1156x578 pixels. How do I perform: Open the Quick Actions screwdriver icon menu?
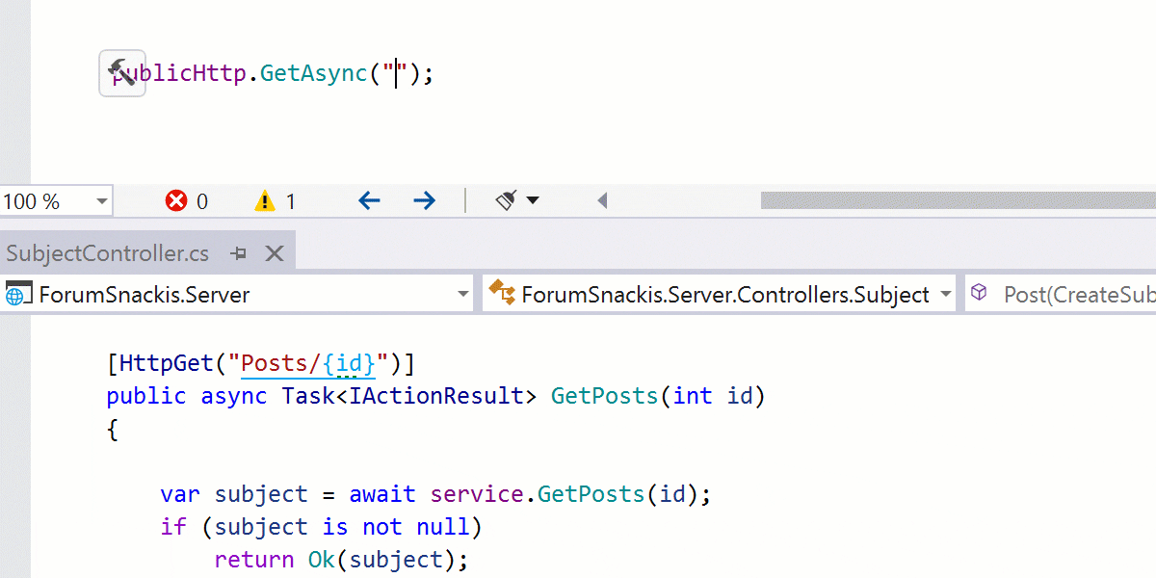pos(121,73)
